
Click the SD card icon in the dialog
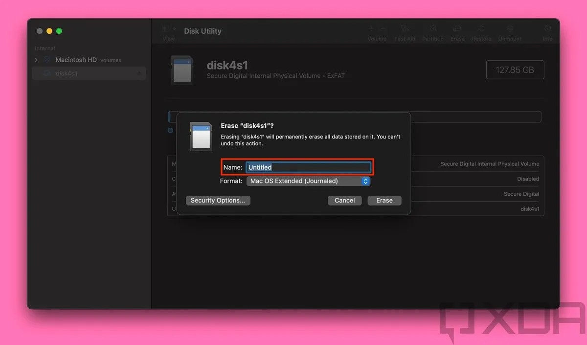pos(201,136)
